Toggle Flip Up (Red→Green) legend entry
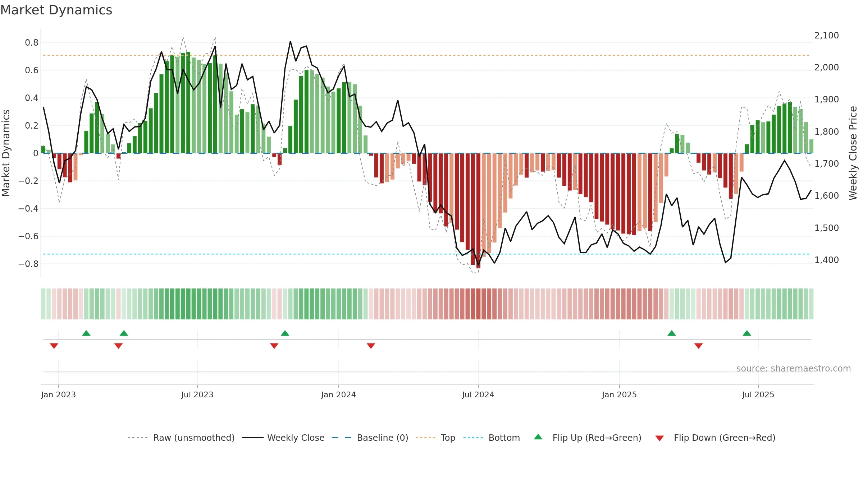 click(588, 438)
